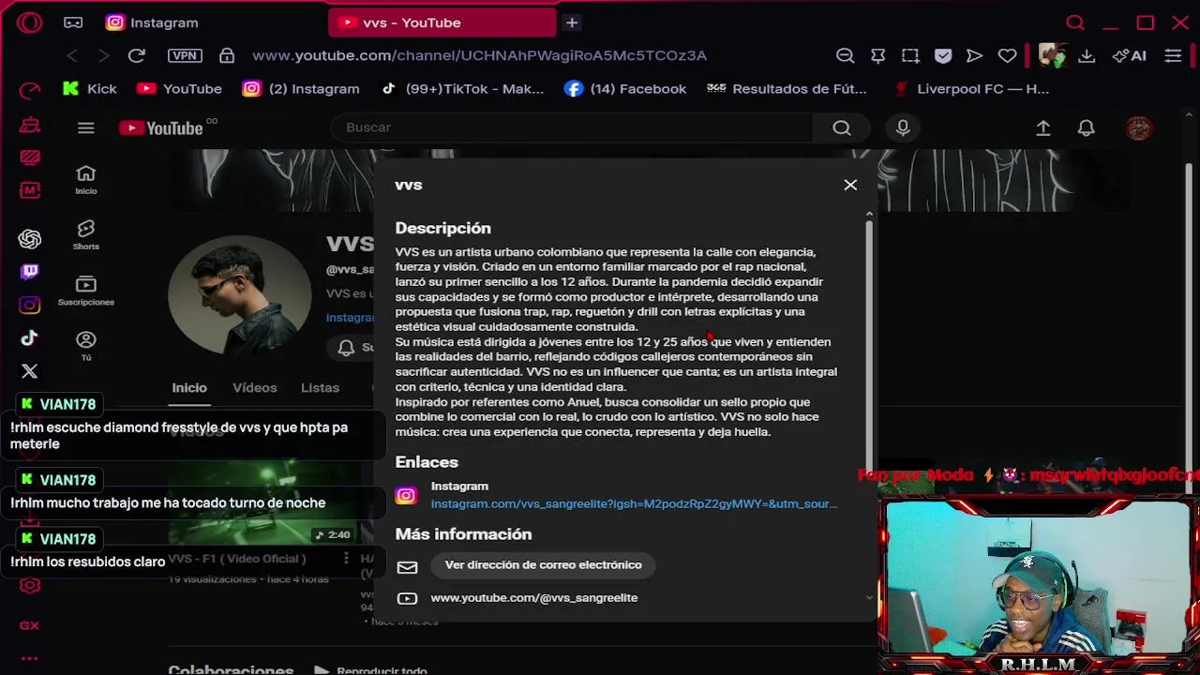This screenshot has height=675, width=1200.
Task: Go back with the browser back arrow
Action: click(72, 55)
